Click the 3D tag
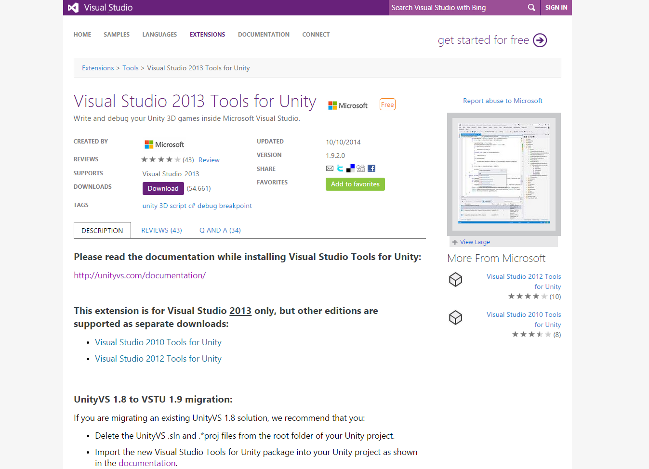 coord(163,206)
